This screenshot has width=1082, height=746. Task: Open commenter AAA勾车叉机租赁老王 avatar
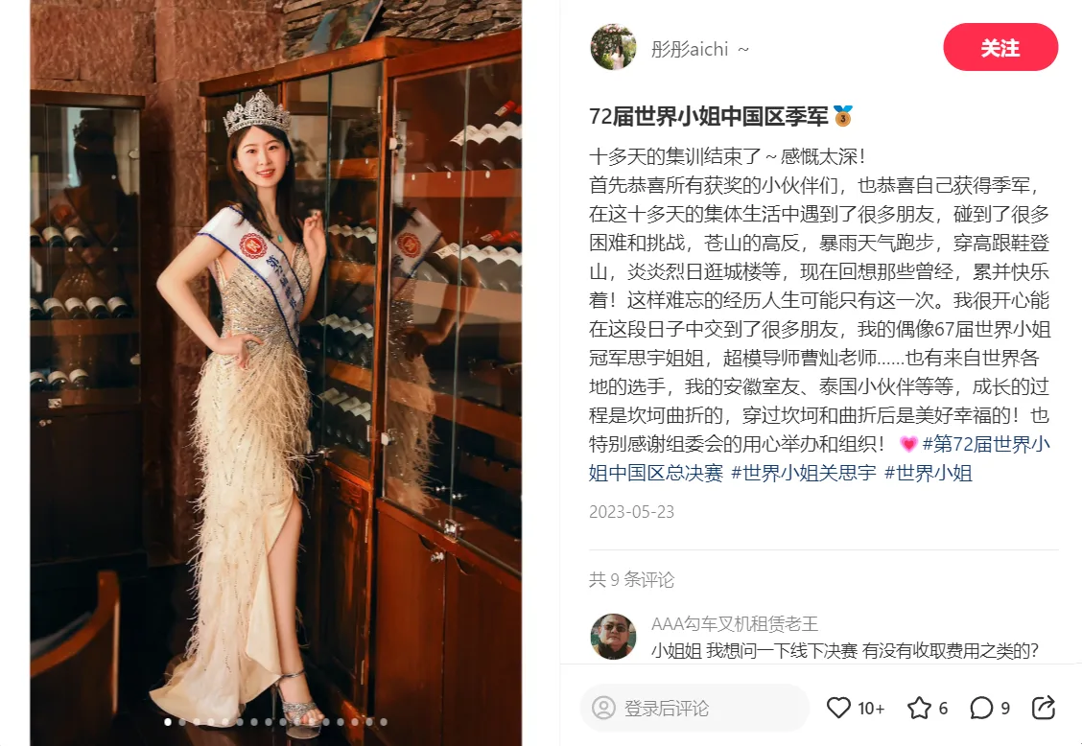613,637
